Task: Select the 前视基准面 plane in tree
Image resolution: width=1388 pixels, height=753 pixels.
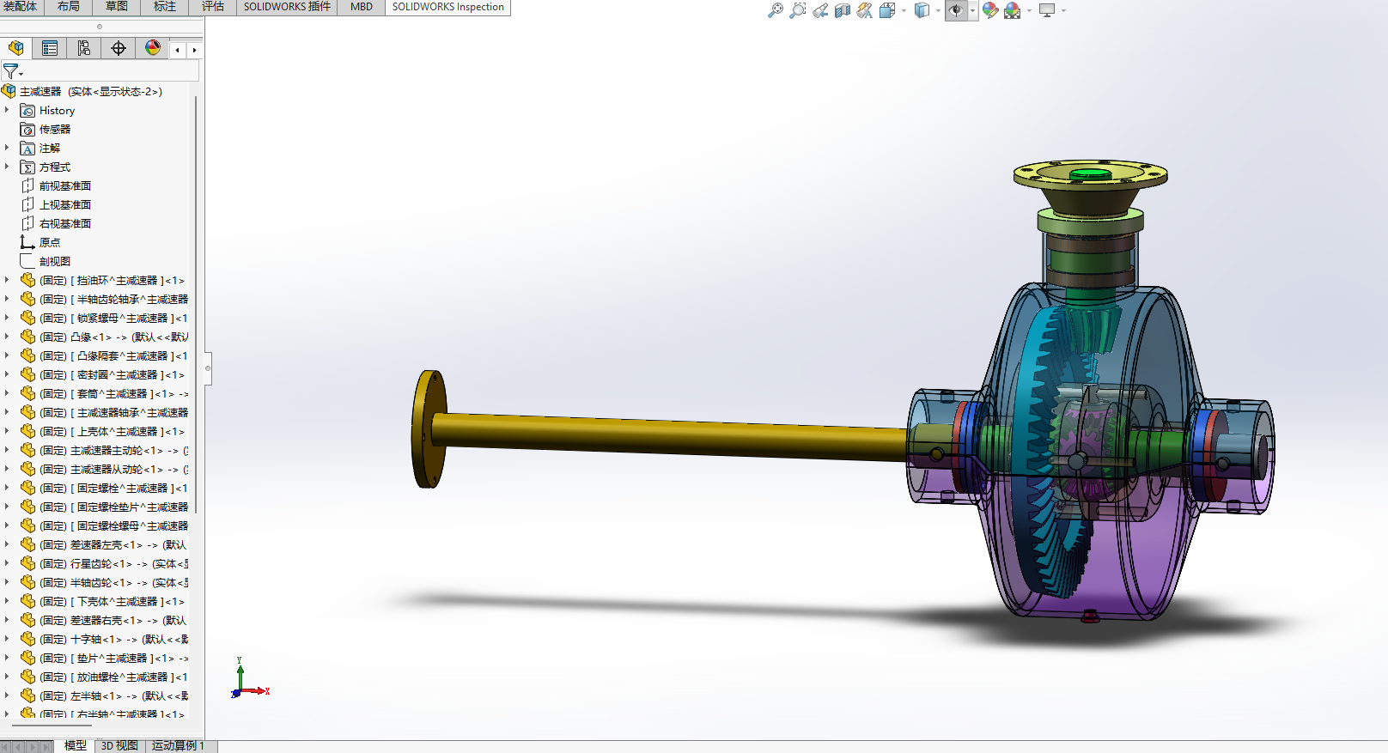Action: [x=64, y=185]
